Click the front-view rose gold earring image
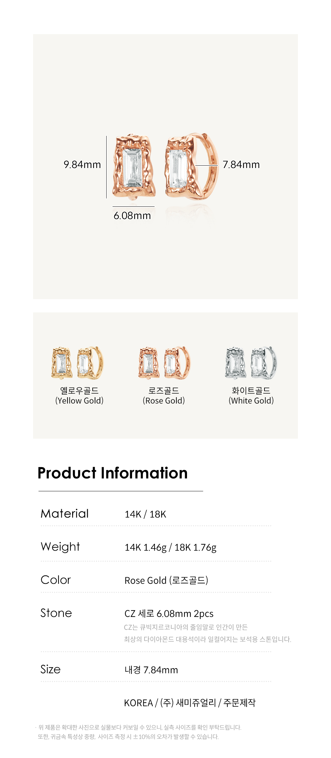 [x=134, y=167]
